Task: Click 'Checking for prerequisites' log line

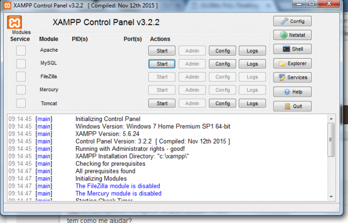Action: tap(110, 164)
